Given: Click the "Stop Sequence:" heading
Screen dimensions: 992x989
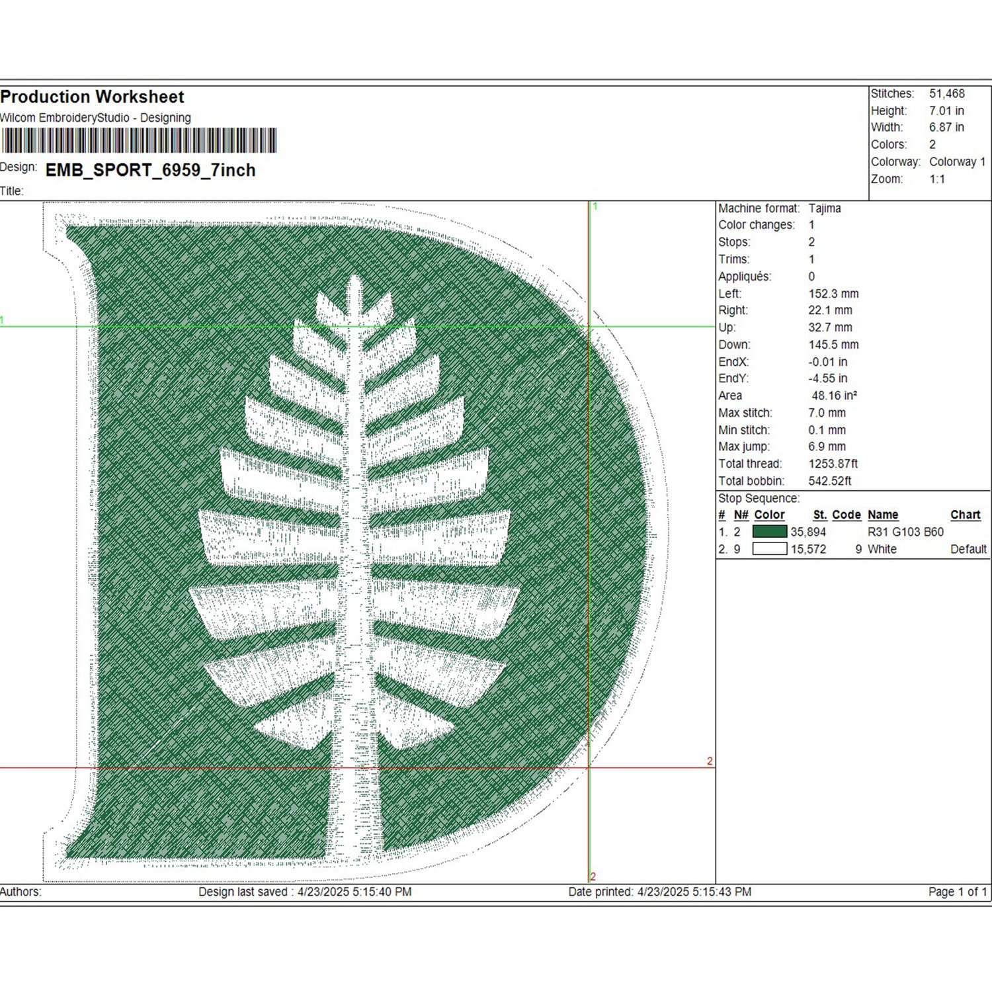Looking at the screenshot, I should [759, 498].
